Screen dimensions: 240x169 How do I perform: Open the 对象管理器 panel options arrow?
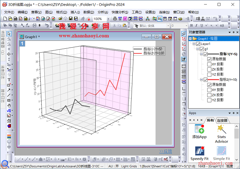click(x=230, y=32)
